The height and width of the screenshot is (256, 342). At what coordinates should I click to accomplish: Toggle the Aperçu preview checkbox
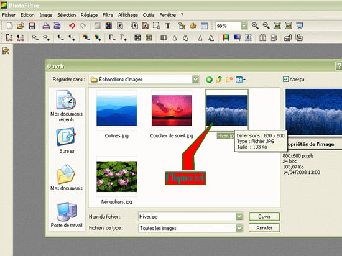[286, 80]
